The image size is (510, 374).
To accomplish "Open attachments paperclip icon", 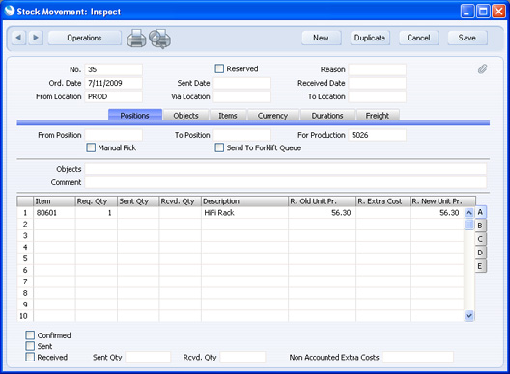I will click(482, 68).
